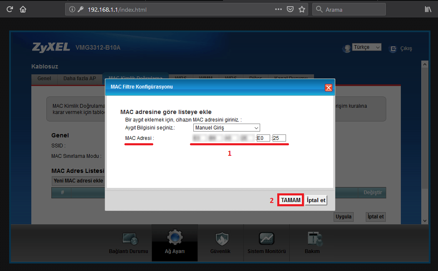Log out using Çıkış link
The image size is (438, 271).
406,48
